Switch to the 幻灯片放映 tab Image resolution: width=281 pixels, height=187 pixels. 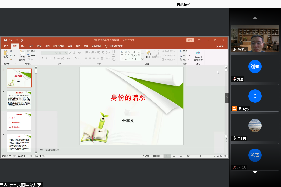click(x=59, y=46)
